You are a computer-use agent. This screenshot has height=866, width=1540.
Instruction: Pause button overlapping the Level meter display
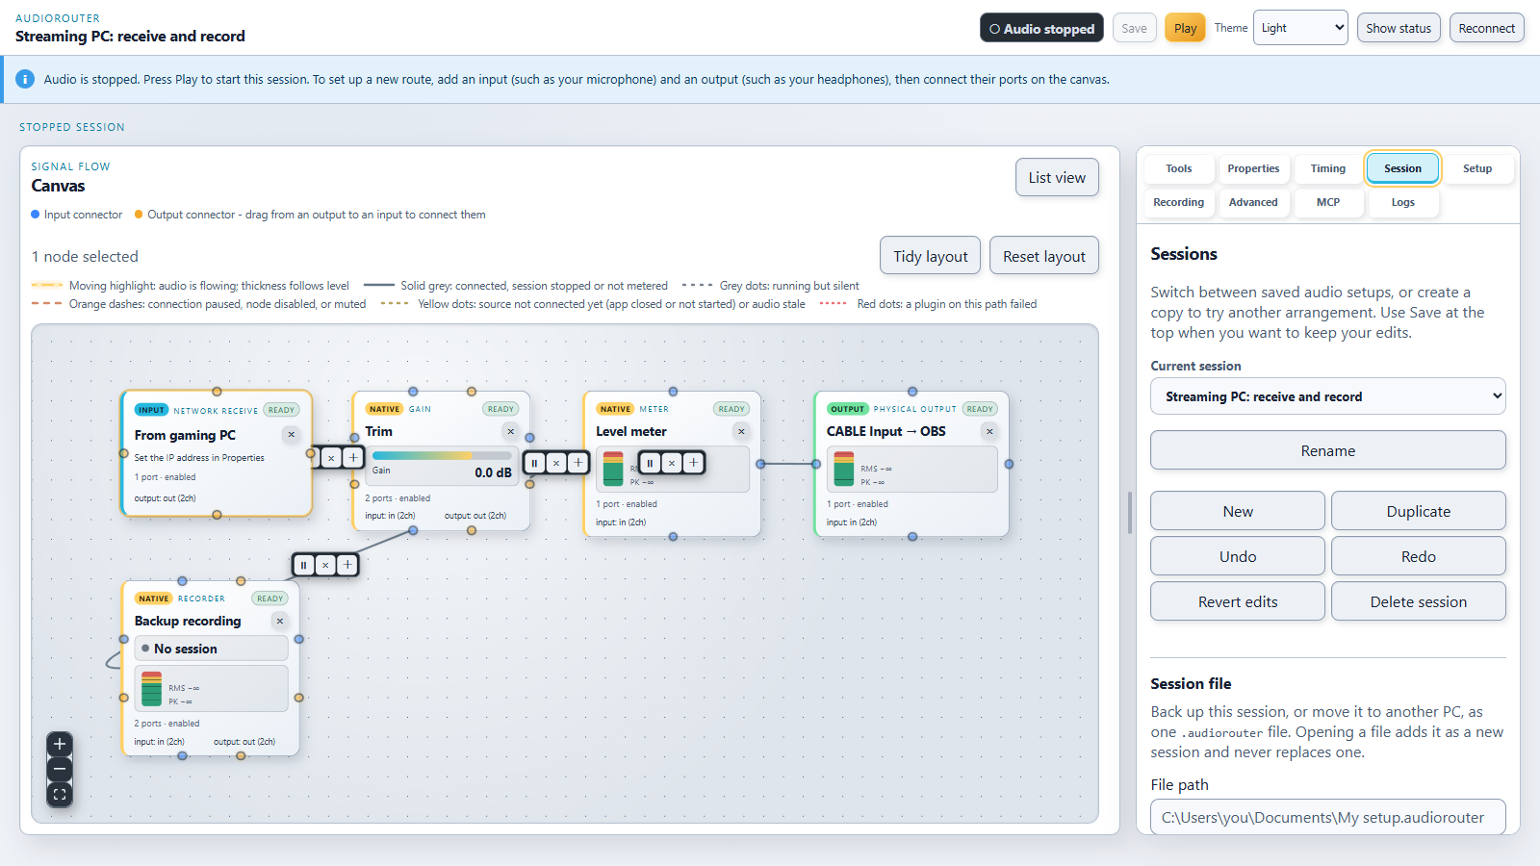point(650,463)
